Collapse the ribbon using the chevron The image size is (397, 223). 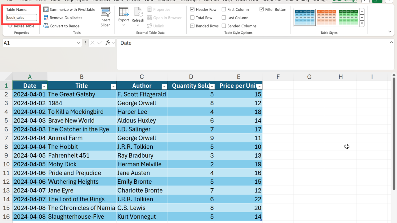390,32
